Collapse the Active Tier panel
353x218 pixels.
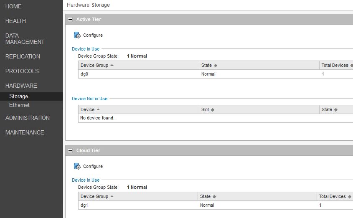tap(71, 19)
